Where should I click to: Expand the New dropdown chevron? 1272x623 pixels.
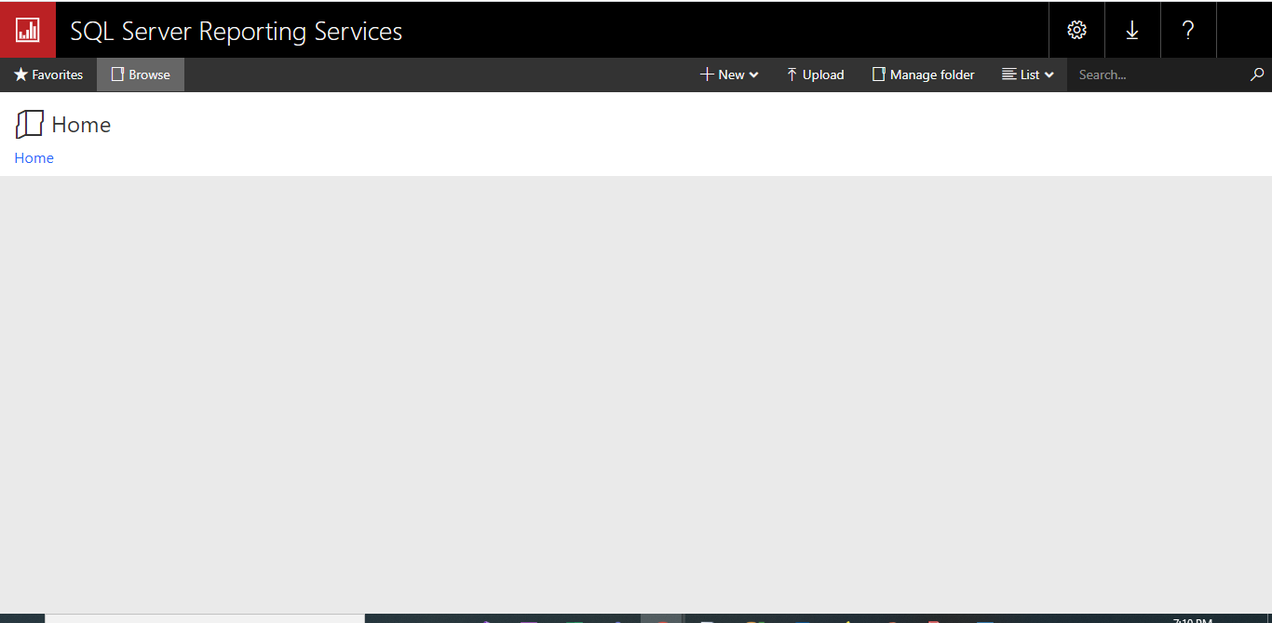click(754, 75)
